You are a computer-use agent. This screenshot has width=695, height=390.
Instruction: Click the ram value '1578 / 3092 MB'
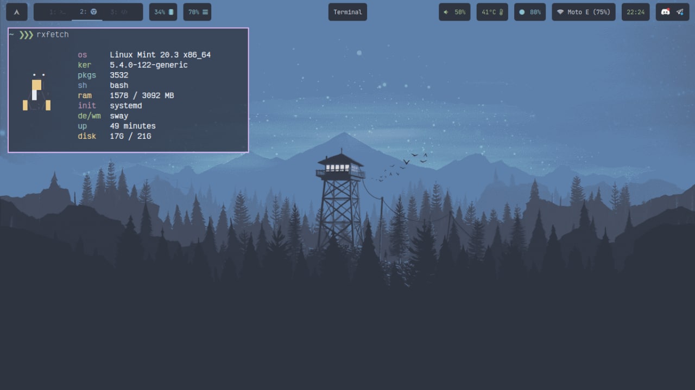[142, 95]
